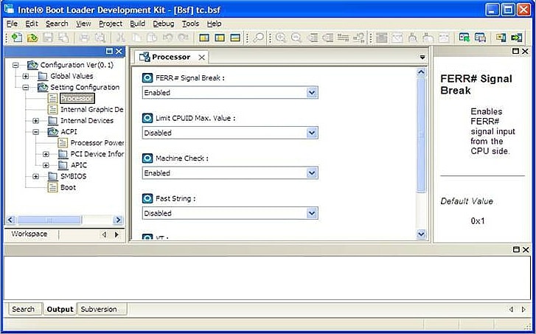Viewport: 536px width, 334px height.
Task: Click the New file toolbar icon
Action: pyautogui.click(x=17, y=38)
